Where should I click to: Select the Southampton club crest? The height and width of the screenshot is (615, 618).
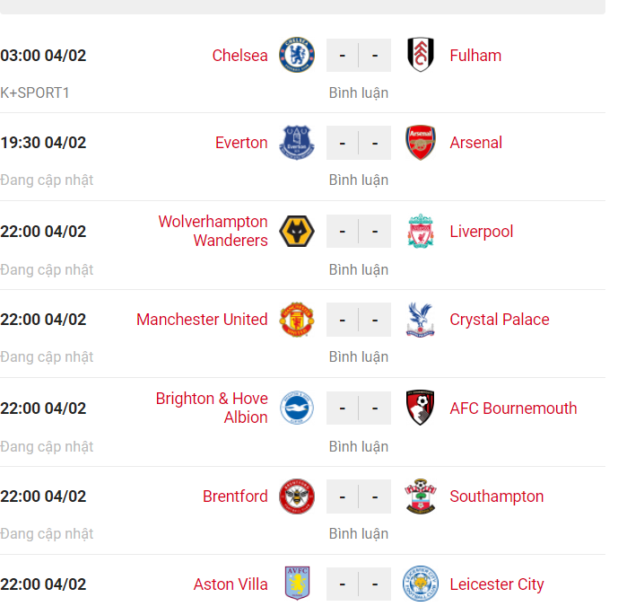tap(421, 496)
